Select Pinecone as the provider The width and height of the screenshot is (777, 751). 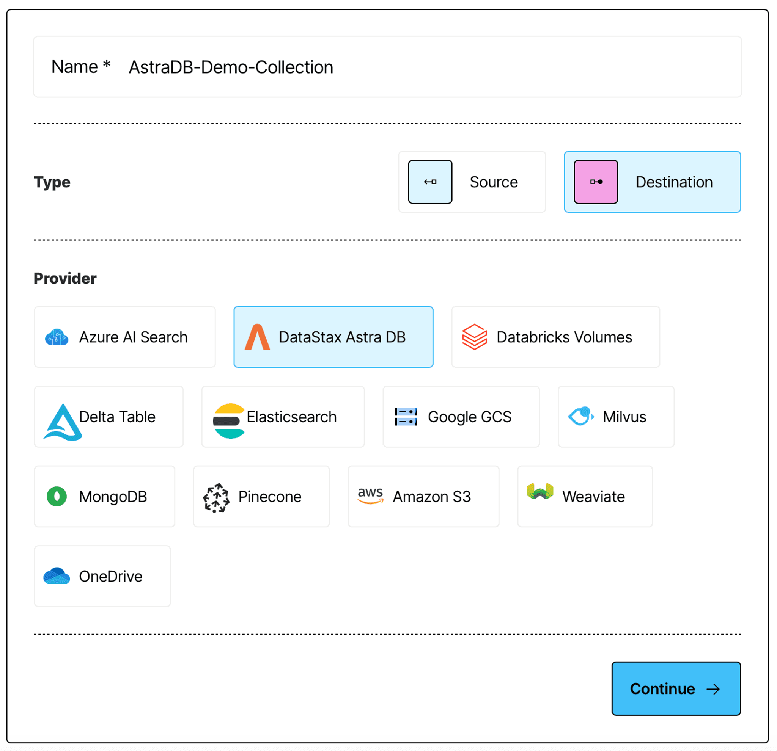[x=262, y=496]
